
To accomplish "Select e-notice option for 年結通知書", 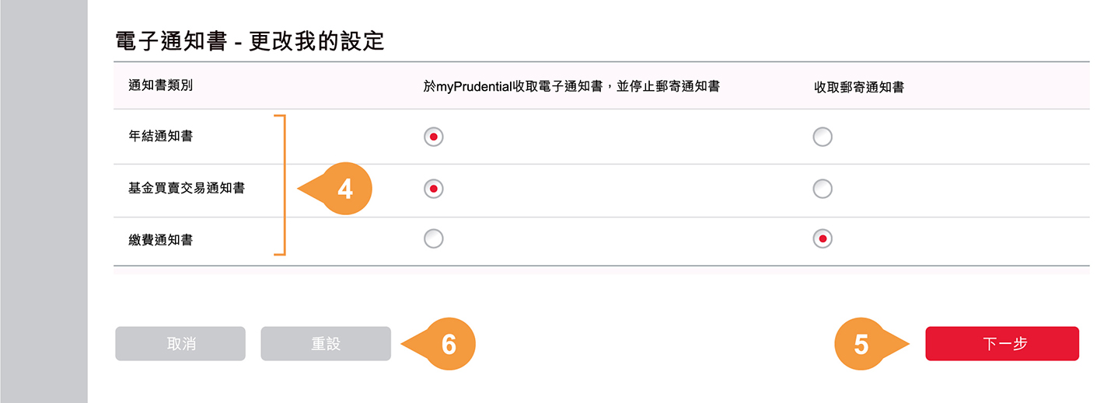I will [434, 137].
